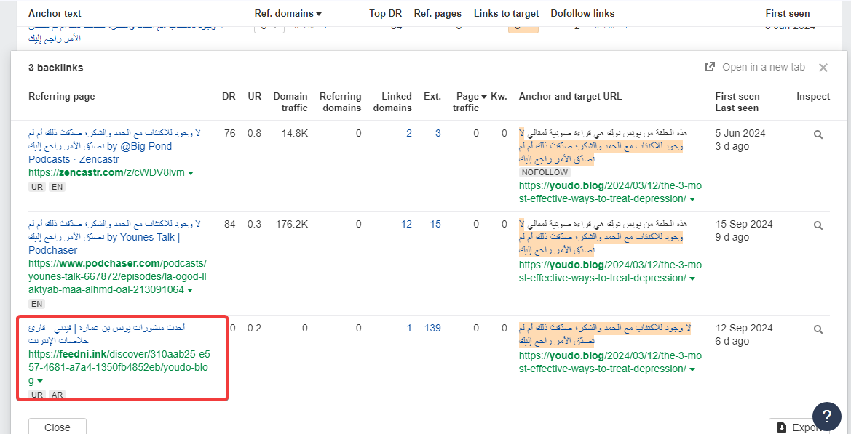This screenshot has width=851, height=434.
Task: Close the backlinks panel with X icon
Action: pos(823,68)
